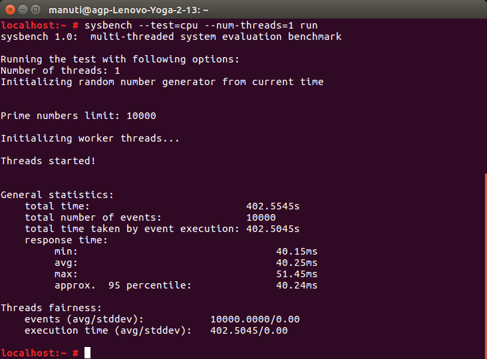The width and height of the screenshot is (487, 359).
Task: Click the sysbench 1.0 version line
Action: pyautogui.click(x=171, y=37)
